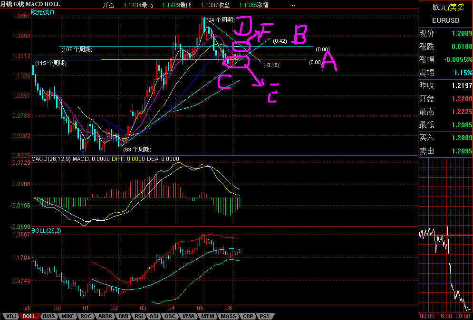The image size is (473, 320).
Task: Switch to the MIKE indicator tab
Action: pos(68,316)
